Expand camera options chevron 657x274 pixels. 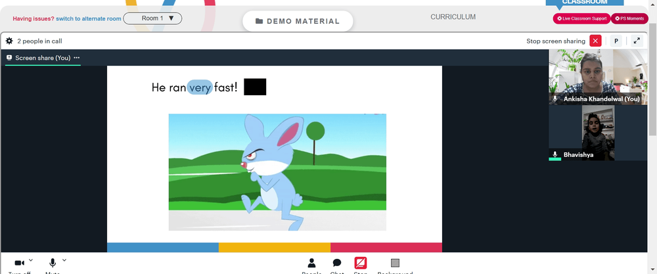tap(31, 260)
